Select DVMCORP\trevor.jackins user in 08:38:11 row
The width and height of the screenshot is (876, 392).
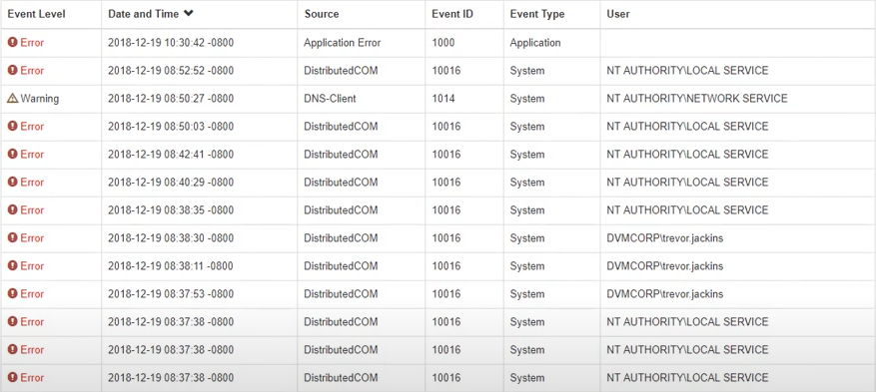click(665, 266)
